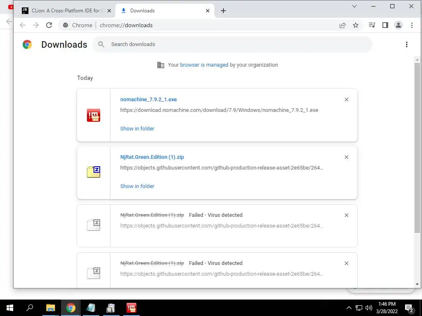Open nomachine_7.9.2_1.exe file link
The image size is (422, 316).
148,100
